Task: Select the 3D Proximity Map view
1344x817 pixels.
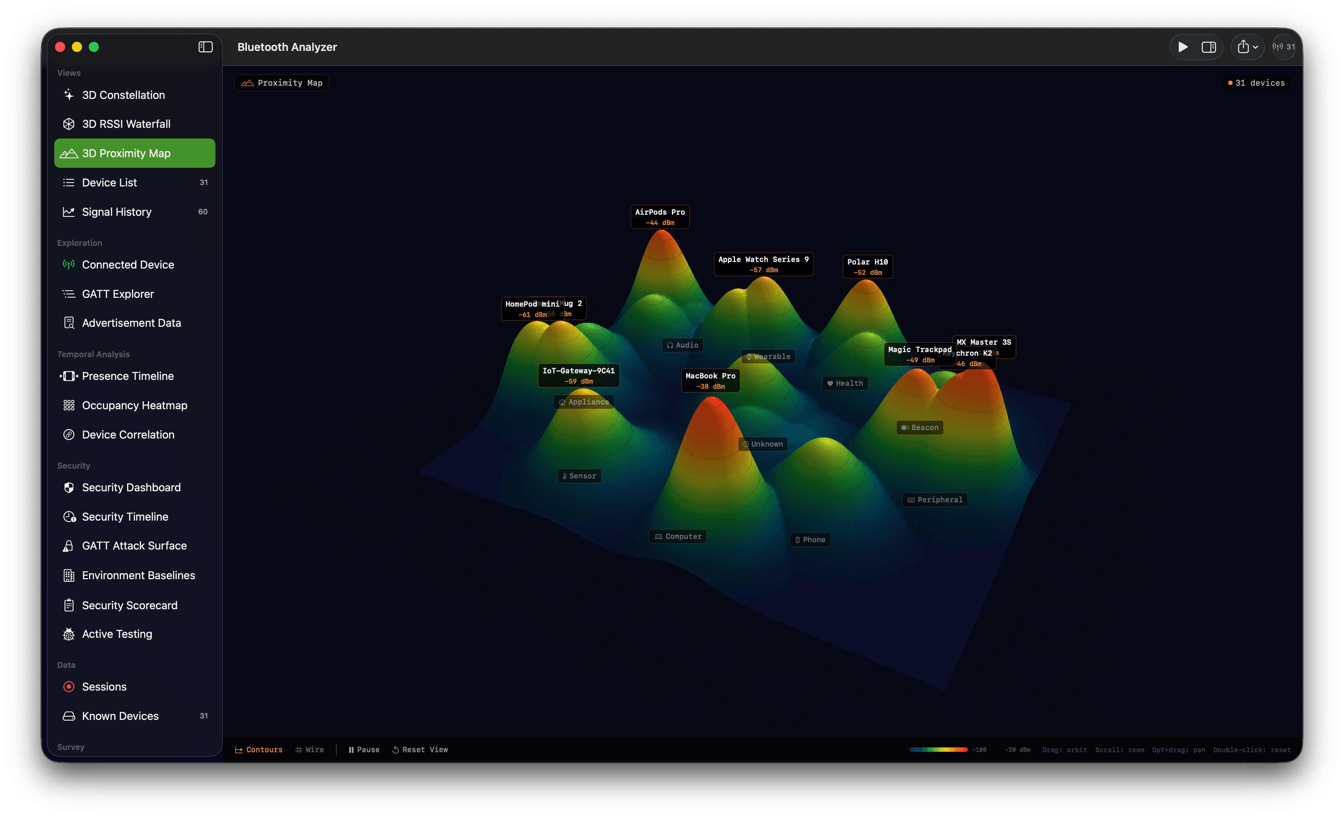Action: pyautogui.click(x=134, y=153)
